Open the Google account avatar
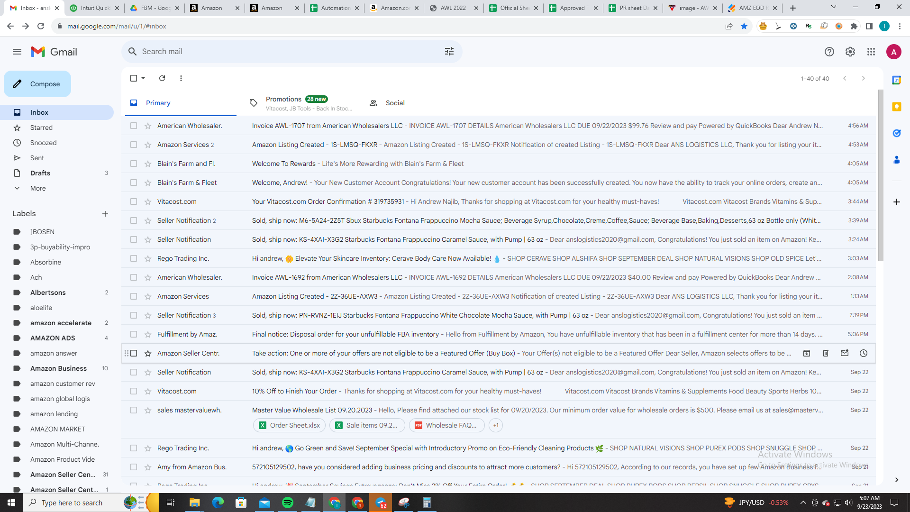Image resolution: width=910 pixels, height=512 pixels. [x=894, y=52]
